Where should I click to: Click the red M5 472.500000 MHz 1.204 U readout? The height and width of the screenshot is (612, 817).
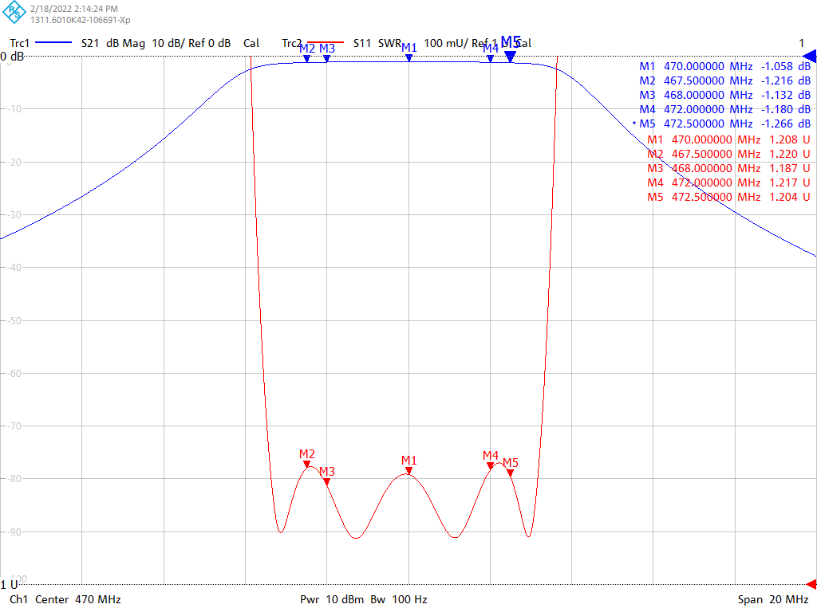coord(728,197)
